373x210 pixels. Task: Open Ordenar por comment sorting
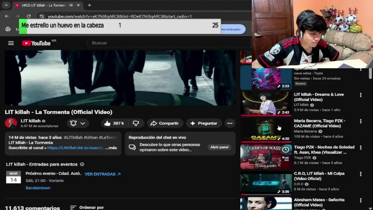click(87, 207)
